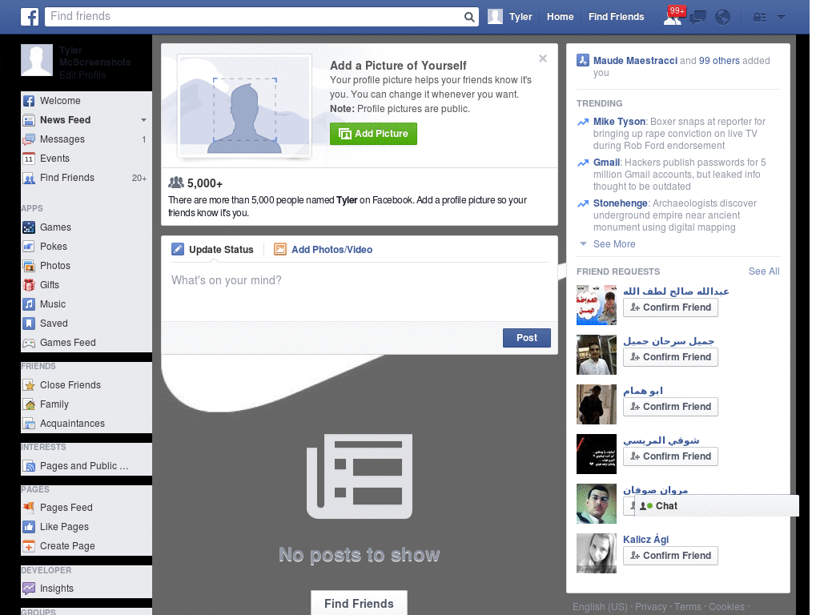Click Edit Profile under Tyler name

(82, 74)
